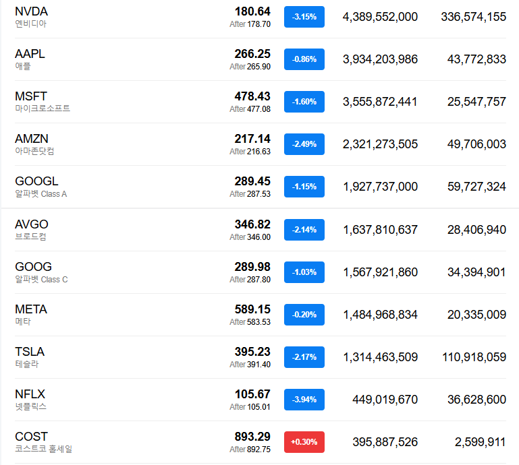Click AAPL market cap 3,934,203,986
This screenshot has height=465, width=519.
tap(381, 59)
